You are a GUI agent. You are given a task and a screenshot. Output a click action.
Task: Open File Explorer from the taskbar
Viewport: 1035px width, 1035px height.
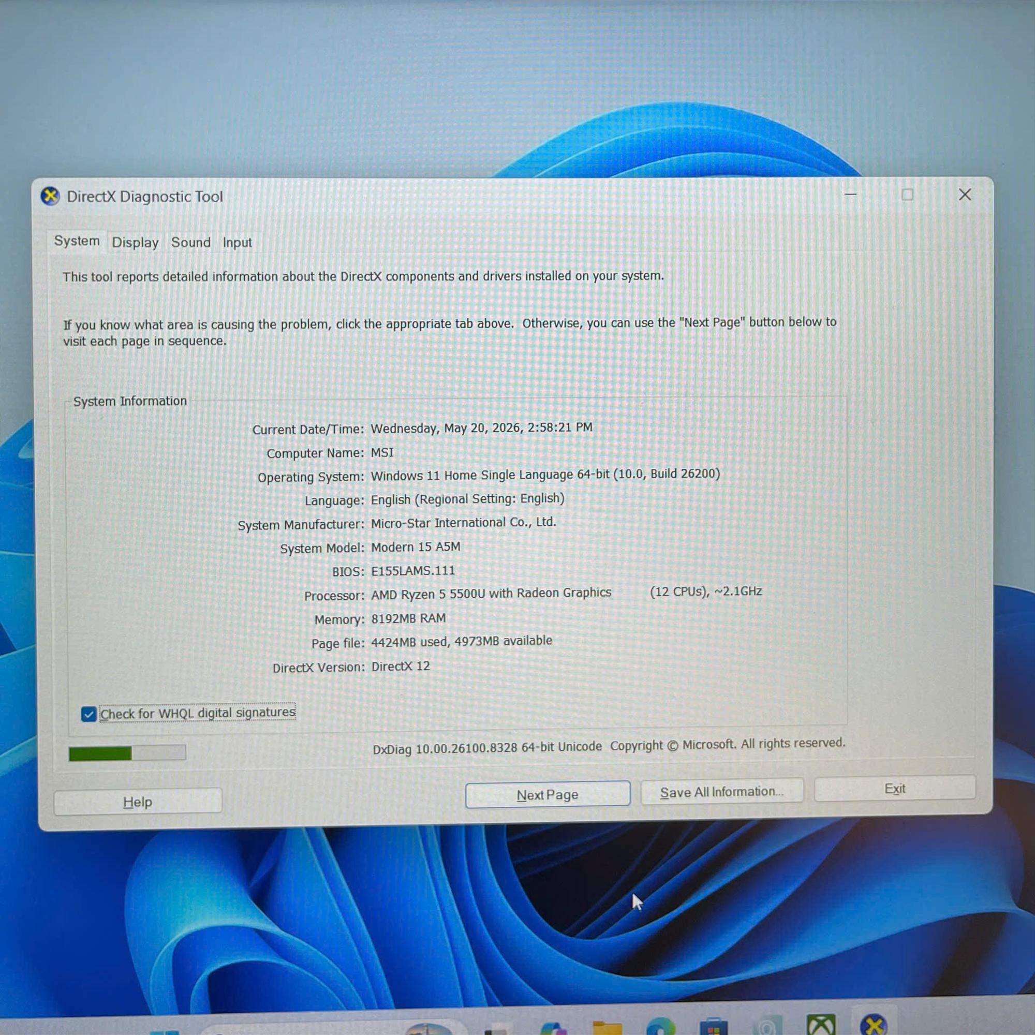608,1028
